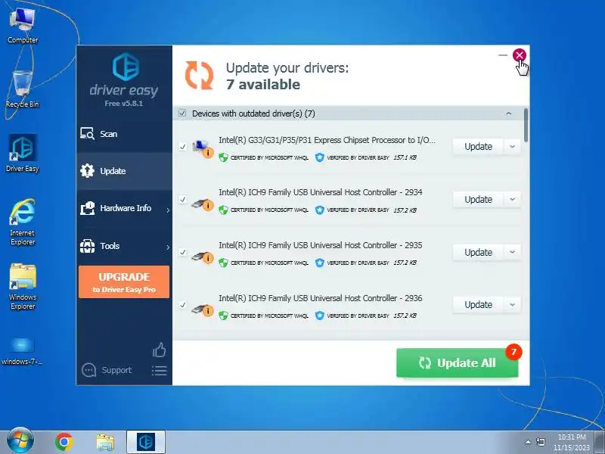605x454 pixels.
Task: Click the driver list vertical scrollbar
Action: (x=526, y=125)
